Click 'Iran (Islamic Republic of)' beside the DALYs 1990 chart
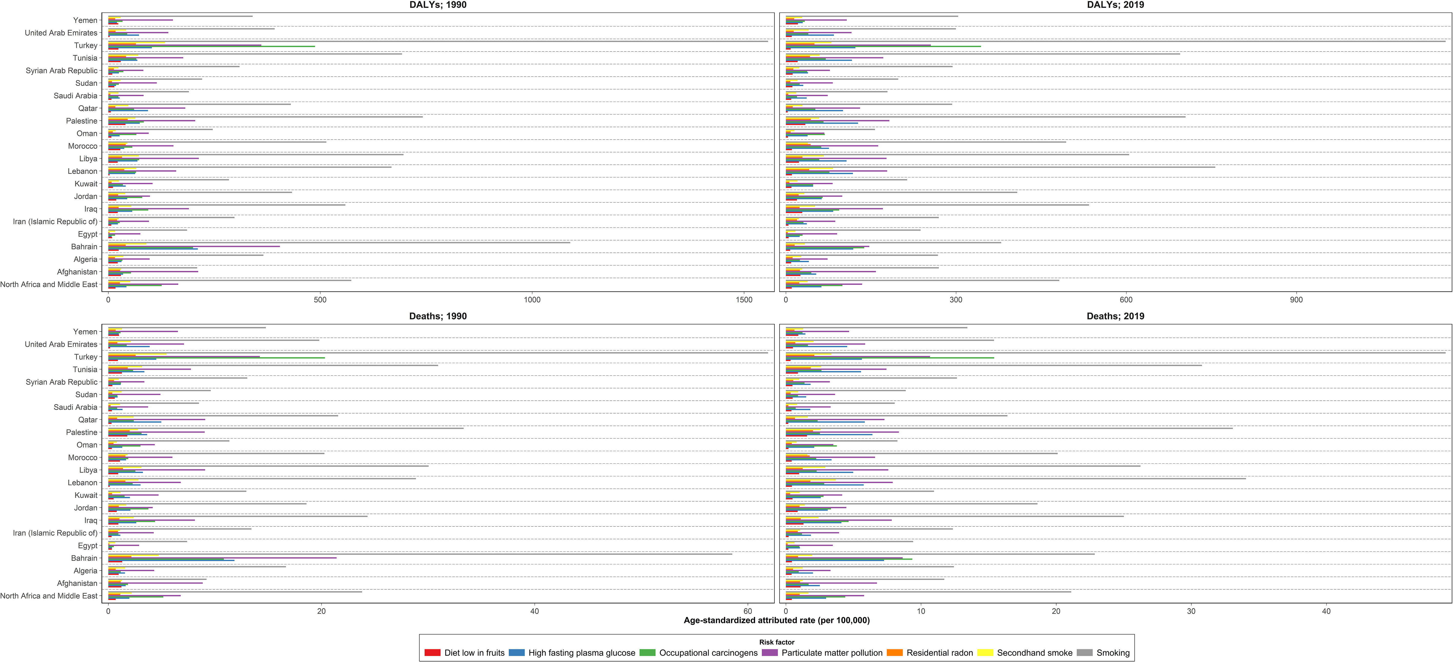Viewport: 1453px width, 662px height. [x=55, y=222]
